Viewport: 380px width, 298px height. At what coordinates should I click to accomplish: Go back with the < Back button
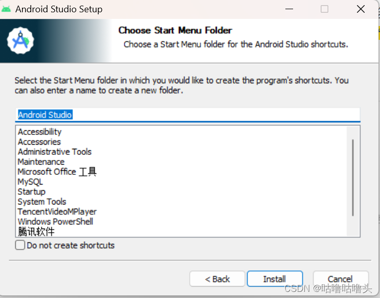click(217, 279)
